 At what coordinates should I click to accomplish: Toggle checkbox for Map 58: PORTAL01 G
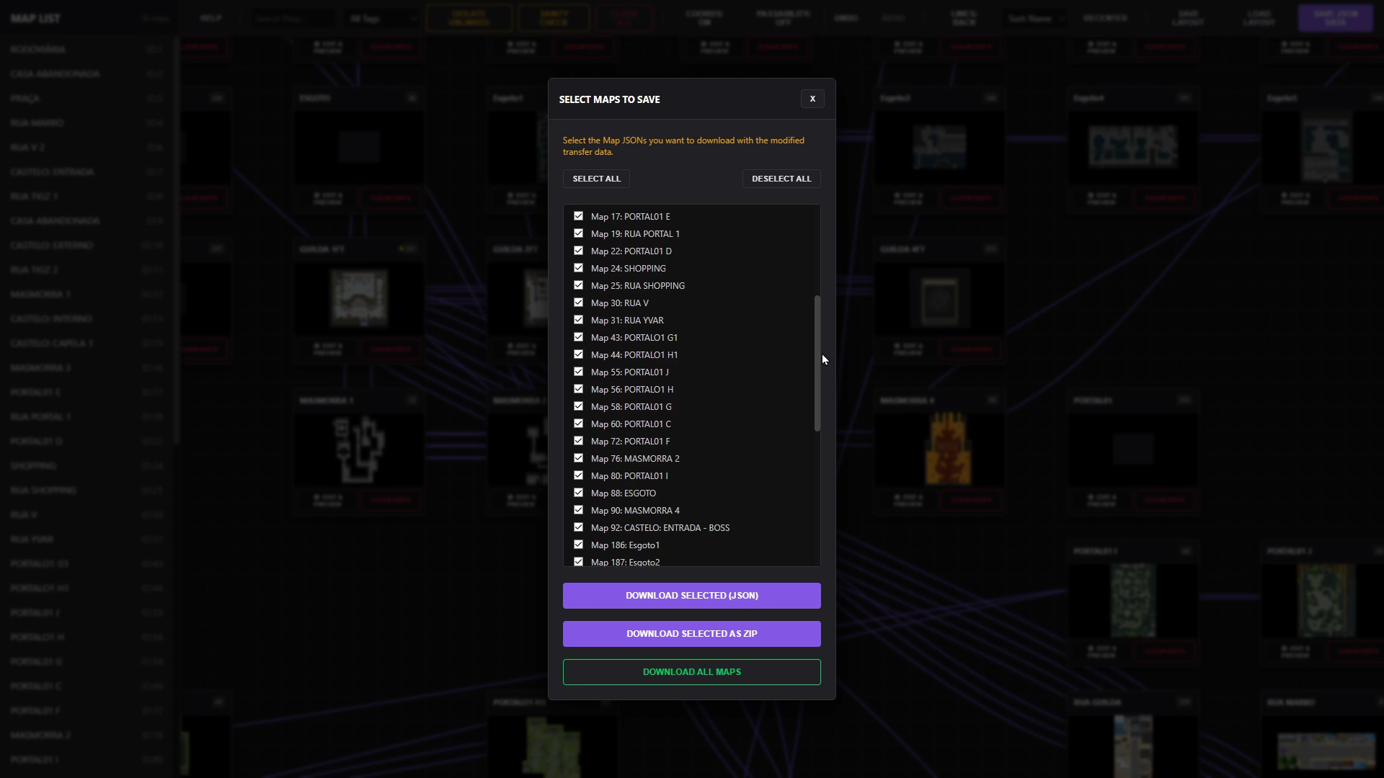578,406
